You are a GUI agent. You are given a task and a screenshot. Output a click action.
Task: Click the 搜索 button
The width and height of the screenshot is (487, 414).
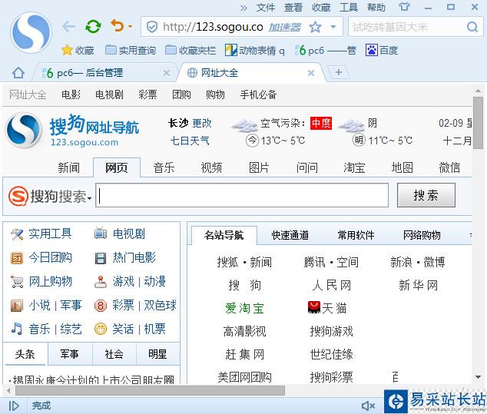(x=426, y=195)
